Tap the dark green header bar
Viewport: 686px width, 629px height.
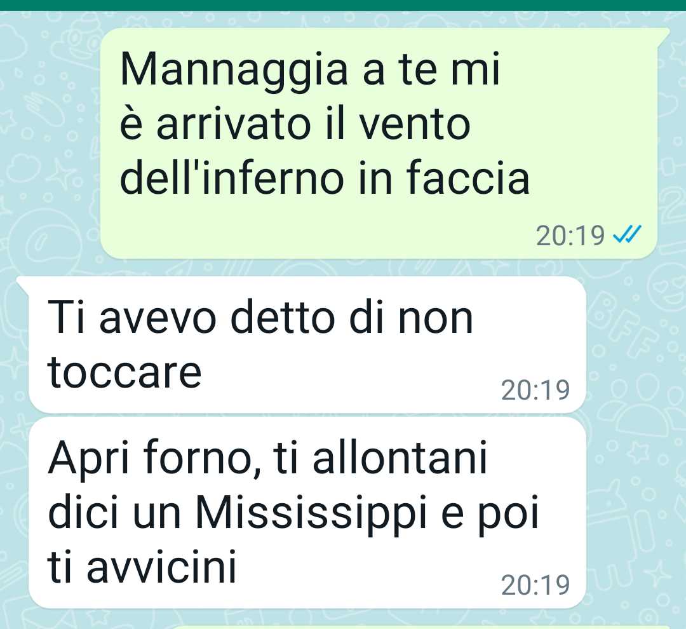coord(343,5)
